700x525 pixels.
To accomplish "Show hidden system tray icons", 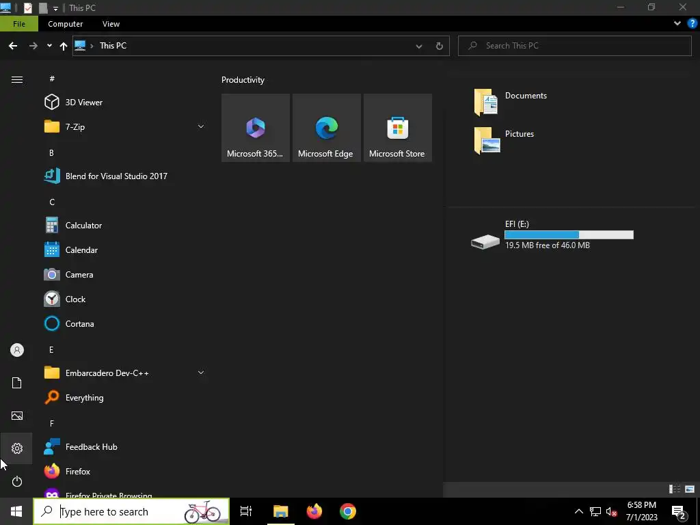I will pyautogui.click(x=578, y=511).
